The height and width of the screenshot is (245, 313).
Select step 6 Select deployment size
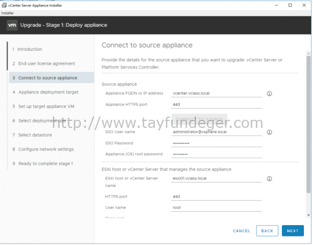coord(39,121)
